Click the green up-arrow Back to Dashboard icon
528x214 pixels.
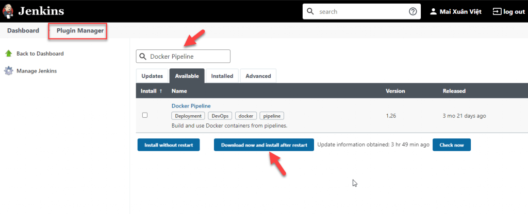coord(9,53)
